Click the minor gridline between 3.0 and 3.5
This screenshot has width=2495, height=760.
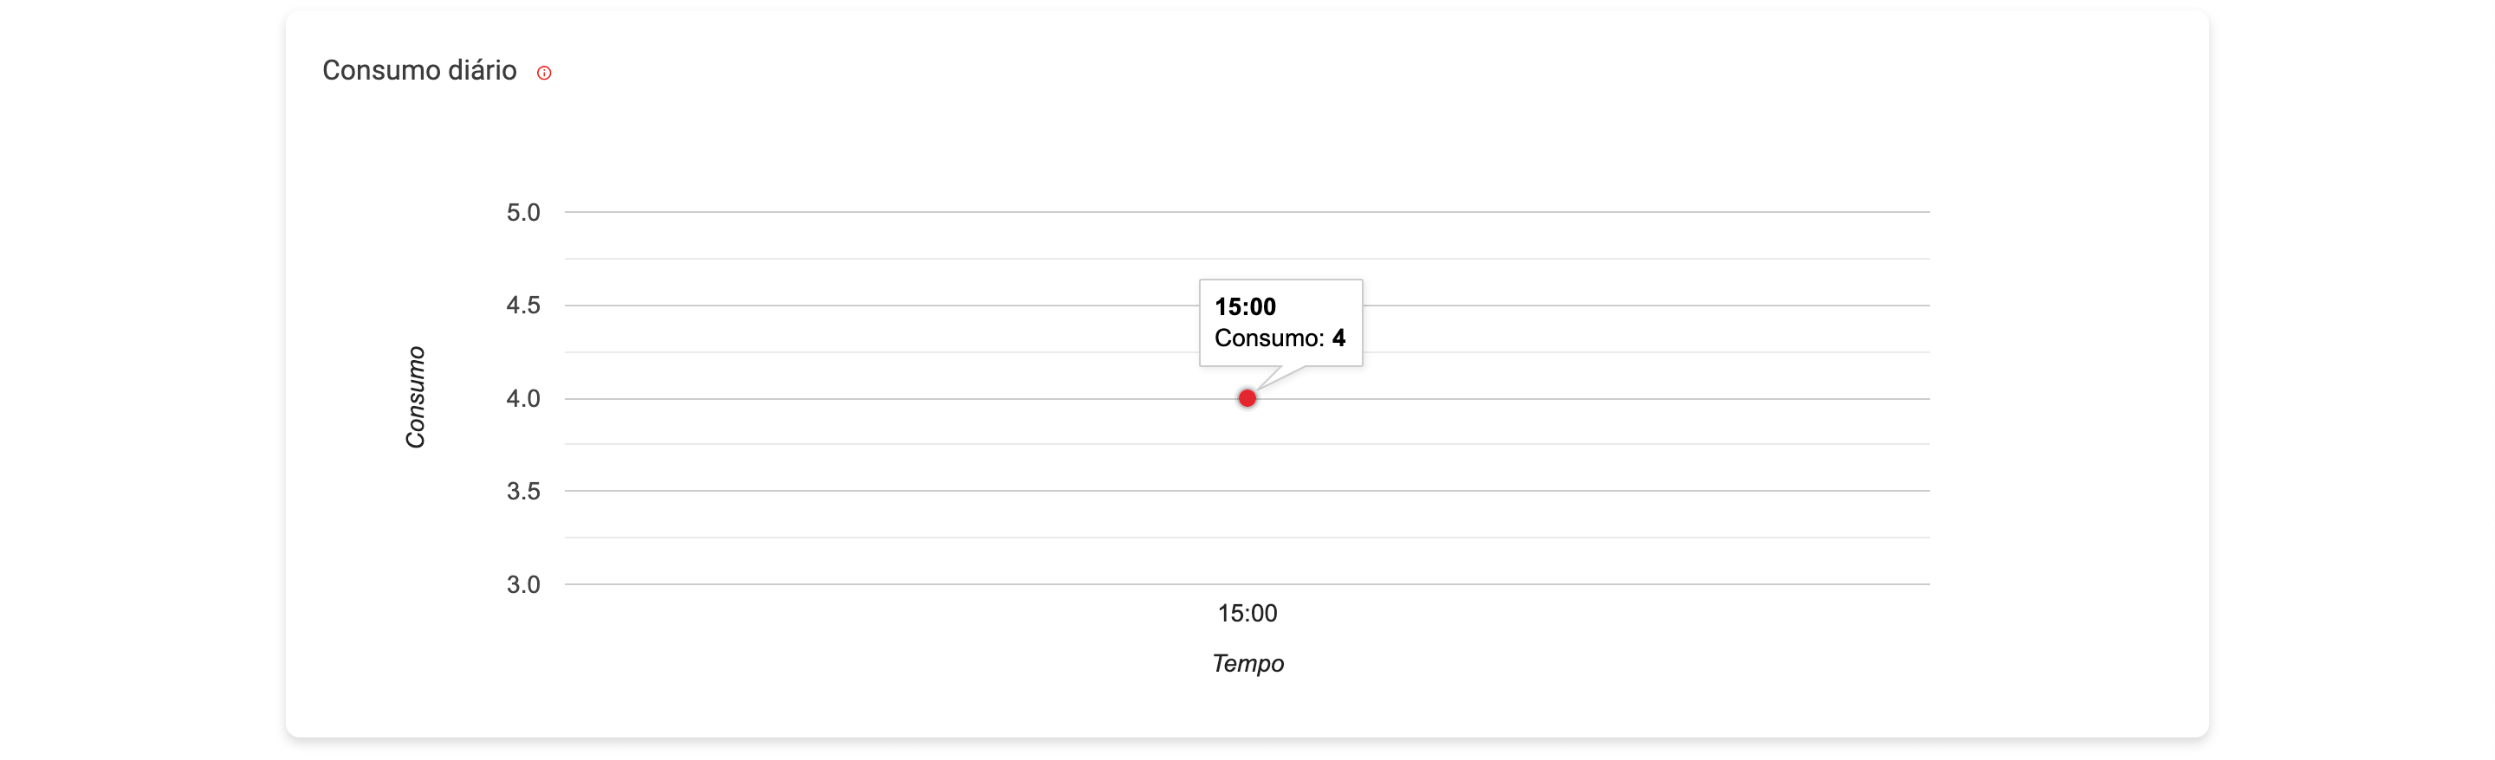(872, 538)
